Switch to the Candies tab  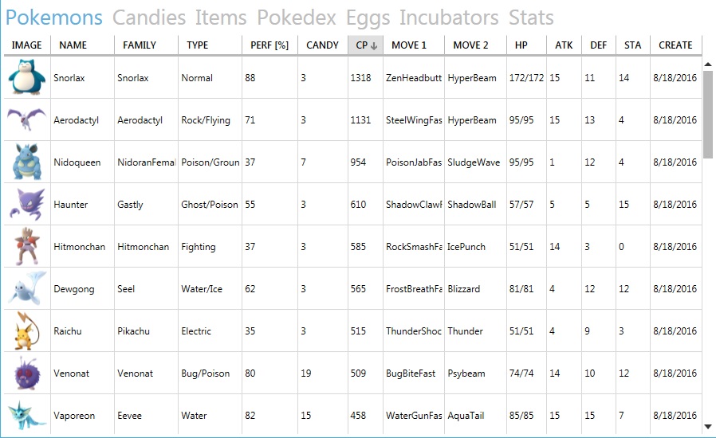click(x=149, y=18)
